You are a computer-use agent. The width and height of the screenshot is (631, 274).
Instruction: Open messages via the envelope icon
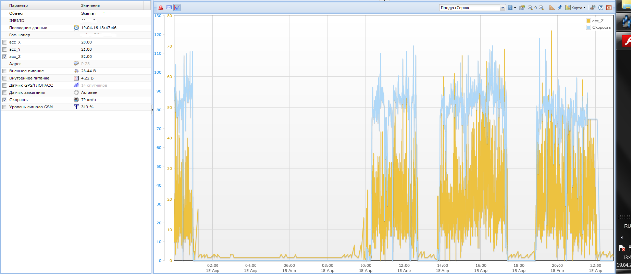coord(169,8)
